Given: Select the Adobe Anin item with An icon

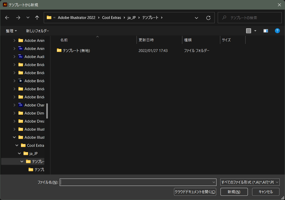Looking at the screenshot, I should (x=31, y=49).
